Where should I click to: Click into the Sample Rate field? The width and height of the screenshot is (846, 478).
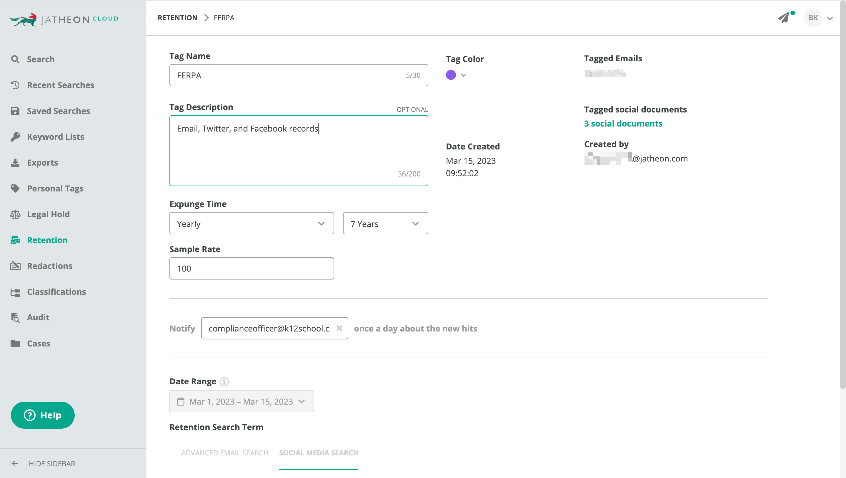click(252, 269)
